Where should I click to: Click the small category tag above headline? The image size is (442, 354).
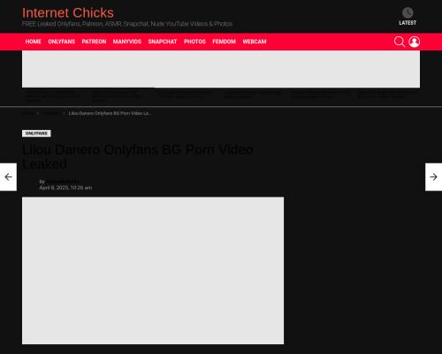(36, 134)
